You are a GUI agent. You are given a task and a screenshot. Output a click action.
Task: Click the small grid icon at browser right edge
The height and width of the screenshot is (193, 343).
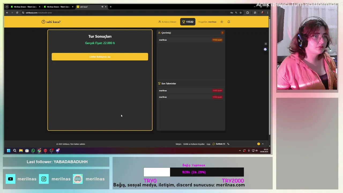point(266,44)
